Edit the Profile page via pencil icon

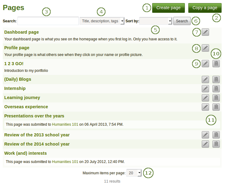(x=205, y=48)
